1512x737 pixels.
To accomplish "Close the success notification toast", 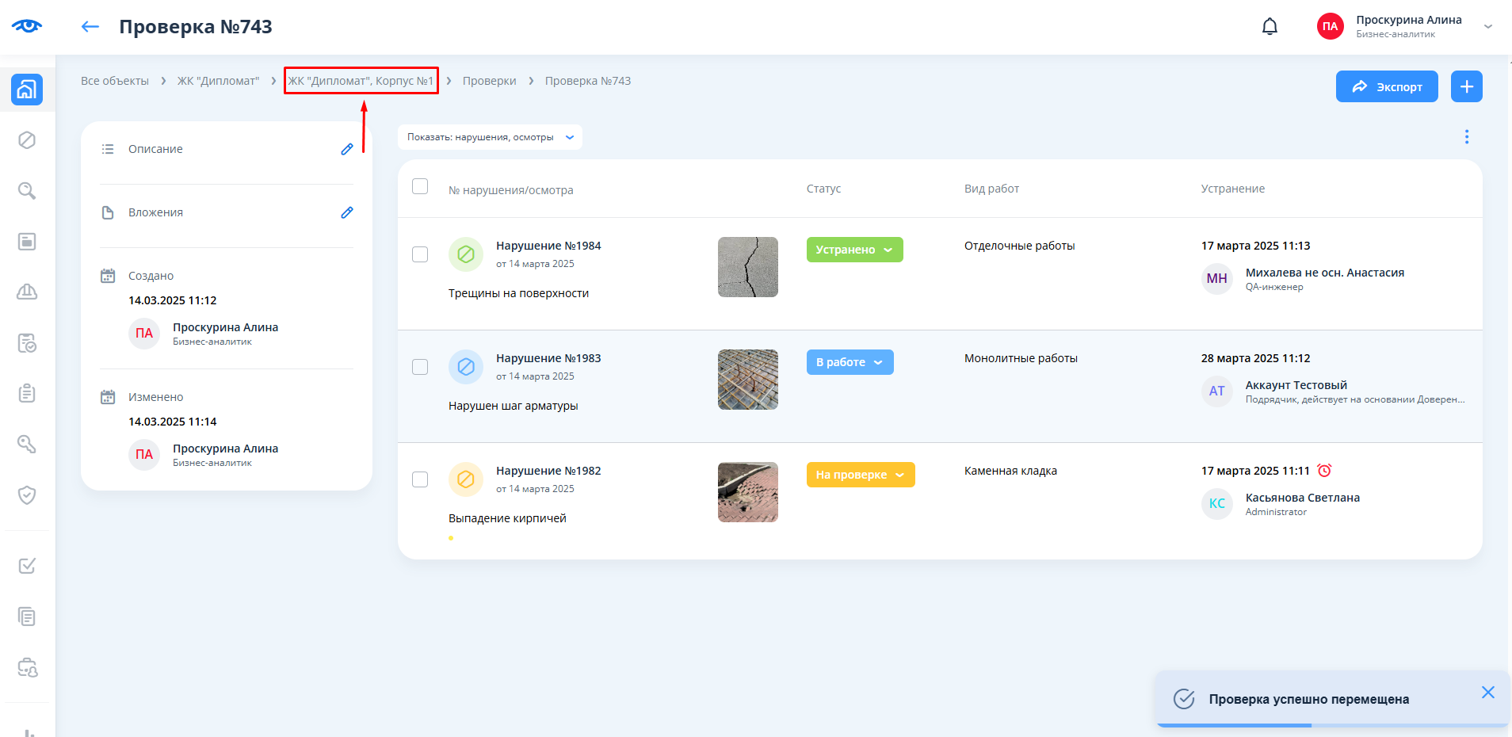I will 1487,693.
